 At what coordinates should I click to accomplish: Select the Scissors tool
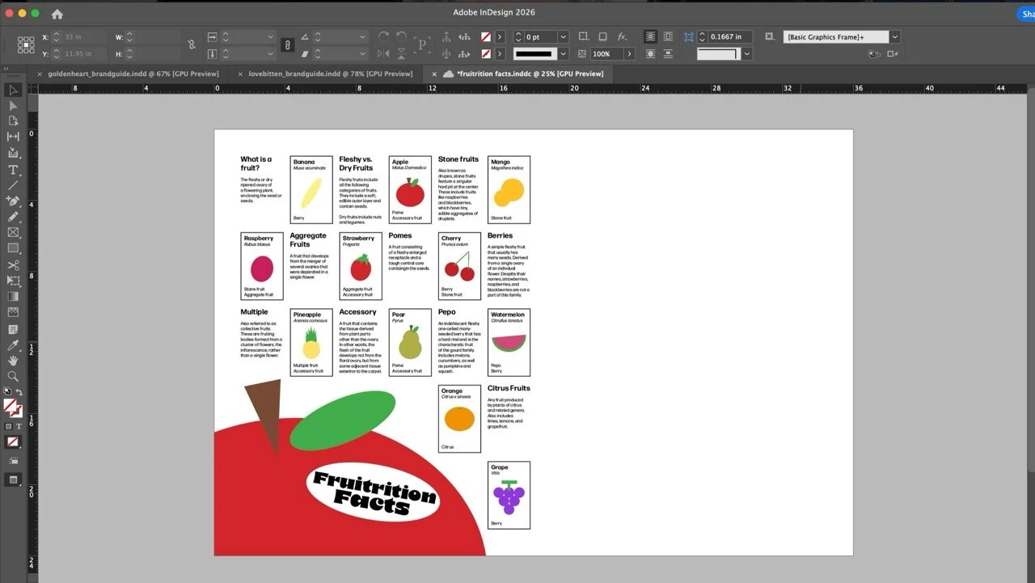point(13,265)
